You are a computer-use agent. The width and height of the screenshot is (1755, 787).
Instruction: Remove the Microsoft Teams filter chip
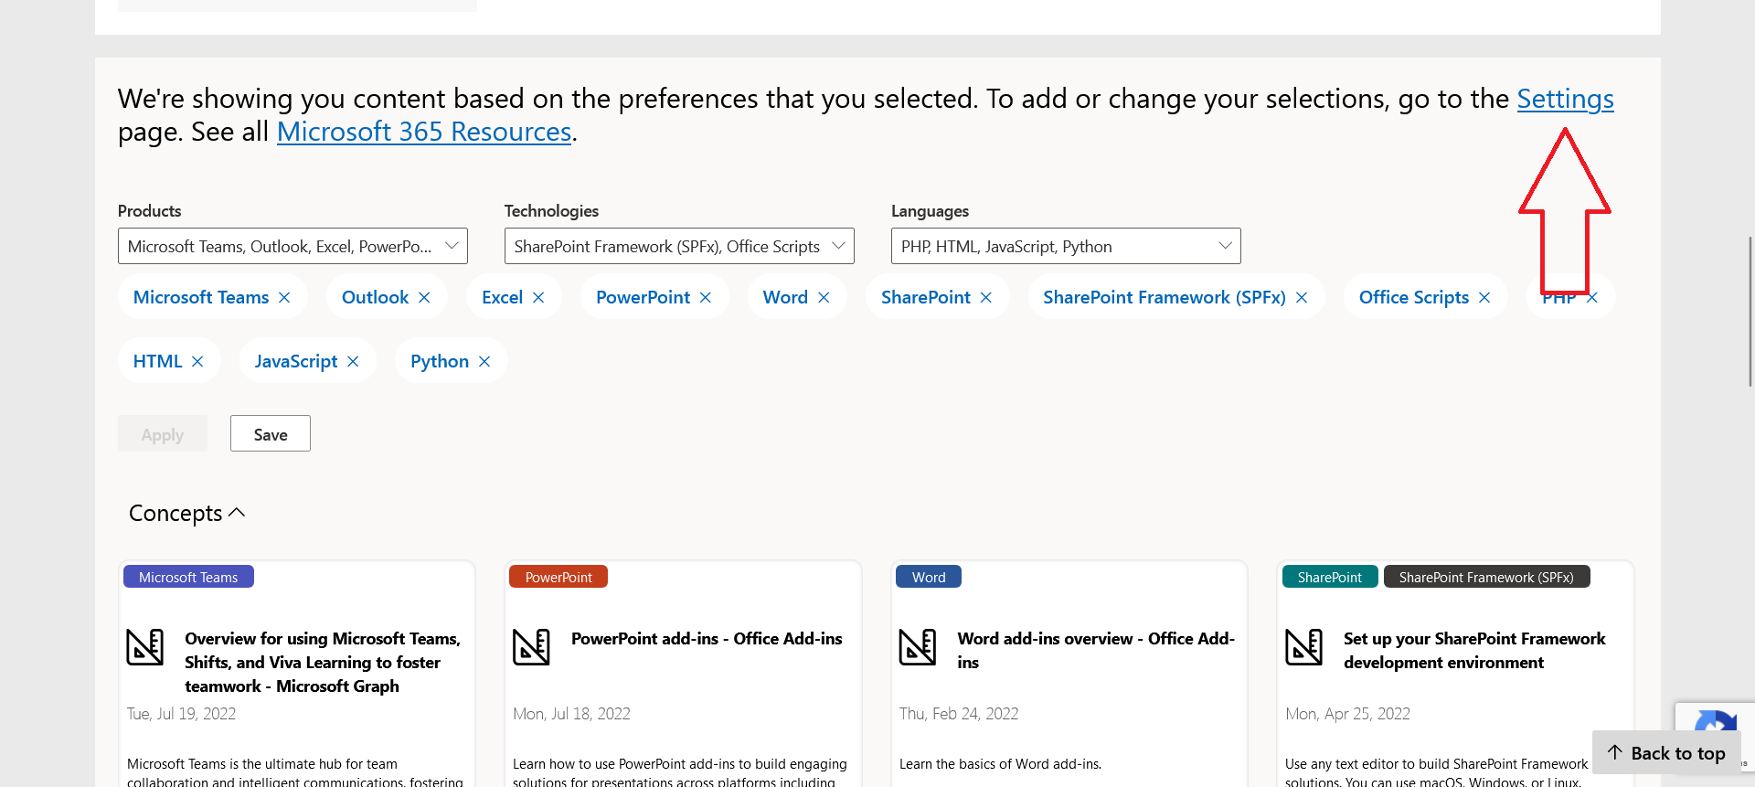point(284,298)
